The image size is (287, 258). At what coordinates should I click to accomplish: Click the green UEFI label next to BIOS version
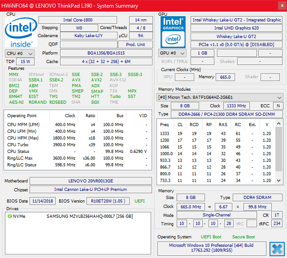[x=139, y=201]
